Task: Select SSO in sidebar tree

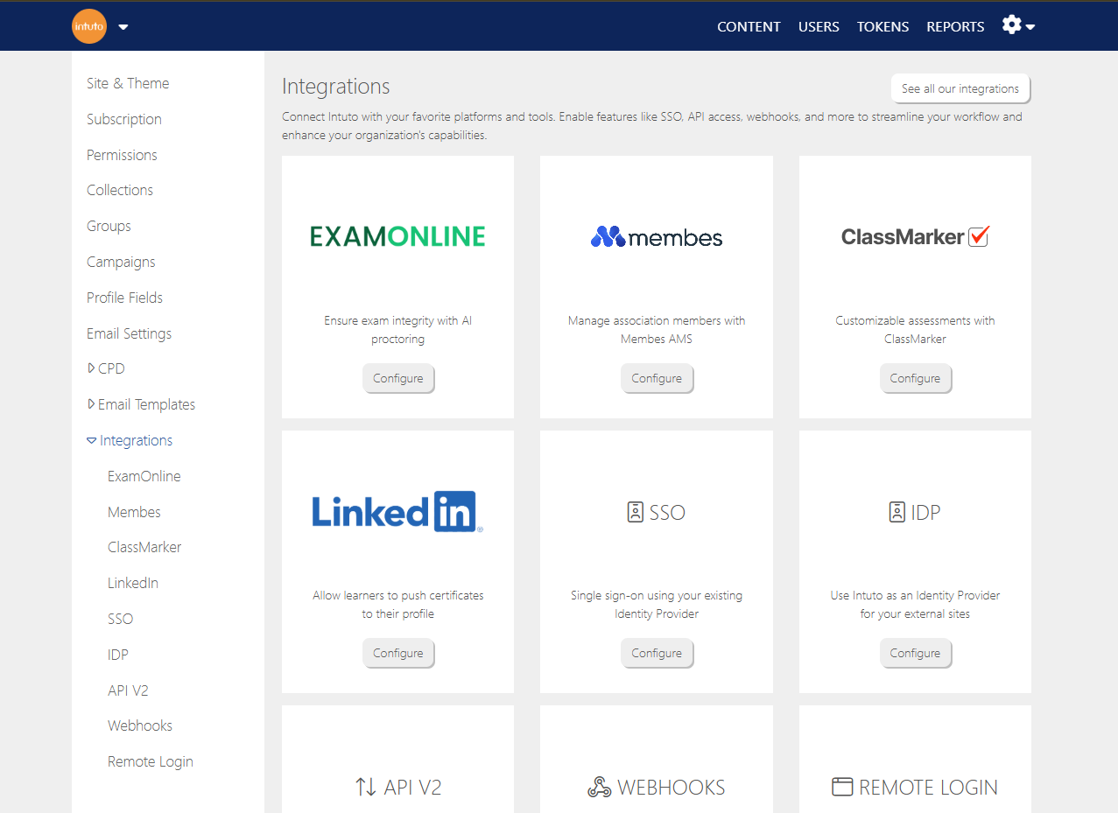Action: pos(121,619)
